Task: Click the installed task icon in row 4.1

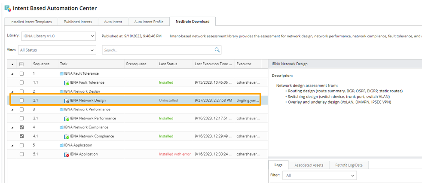Action: pos(67,137)
